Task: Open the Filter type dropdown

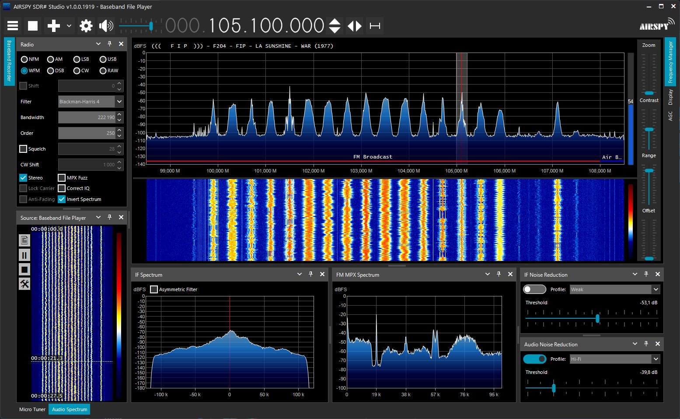Action: (119, 102)
